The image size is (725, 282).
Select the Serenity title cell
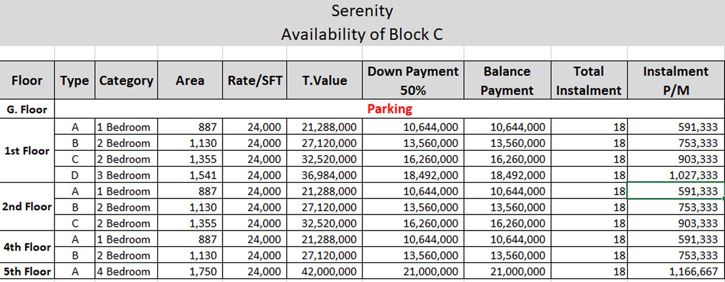pyautogui.click(x=362, y=11)
